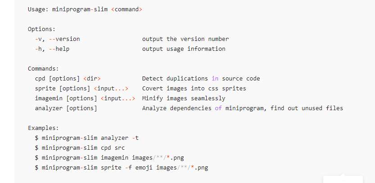Click "output the version number" description
375x183 pixels.
[185, 39]
